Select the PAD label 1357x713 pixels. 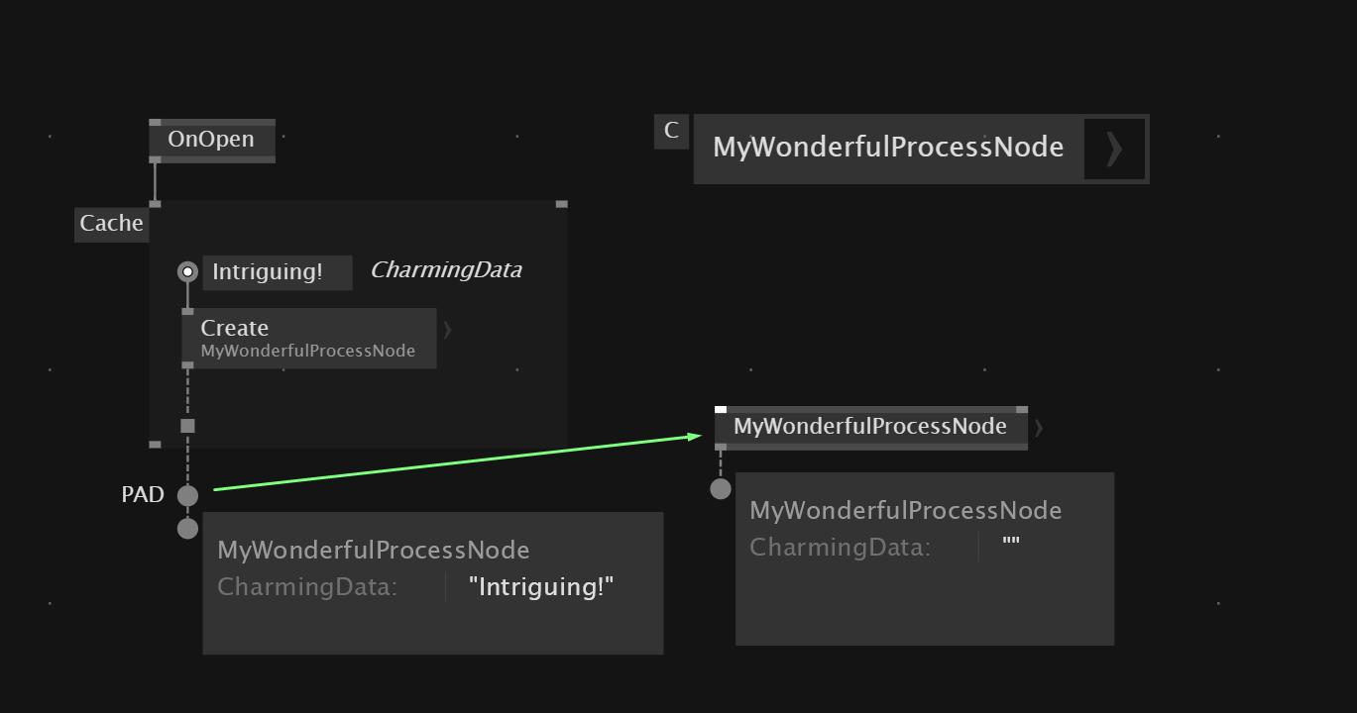click(x=143, y=494)
